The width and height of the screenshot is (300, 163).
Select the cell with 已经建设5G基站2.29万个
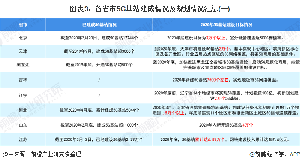(99, 139)
